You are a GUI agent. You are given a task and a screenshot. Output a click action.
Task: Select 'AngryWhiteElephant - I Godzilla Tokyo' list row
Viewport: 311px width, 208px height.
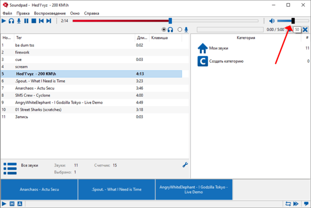[x=95, y=102]
